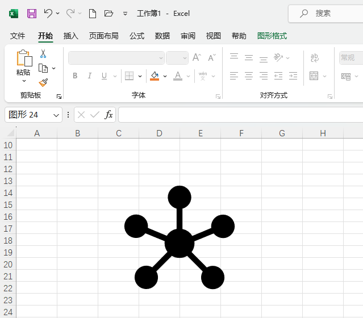This screenshot has width=363, height=318.
Task: Open the Borders dropdown arrow
Action: [x=140, y=76]
